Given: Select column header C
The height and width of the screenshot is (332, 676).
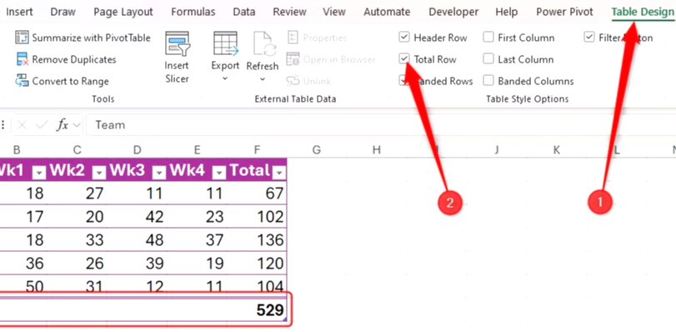Looking at the screenshot, I should coord(78,150).
